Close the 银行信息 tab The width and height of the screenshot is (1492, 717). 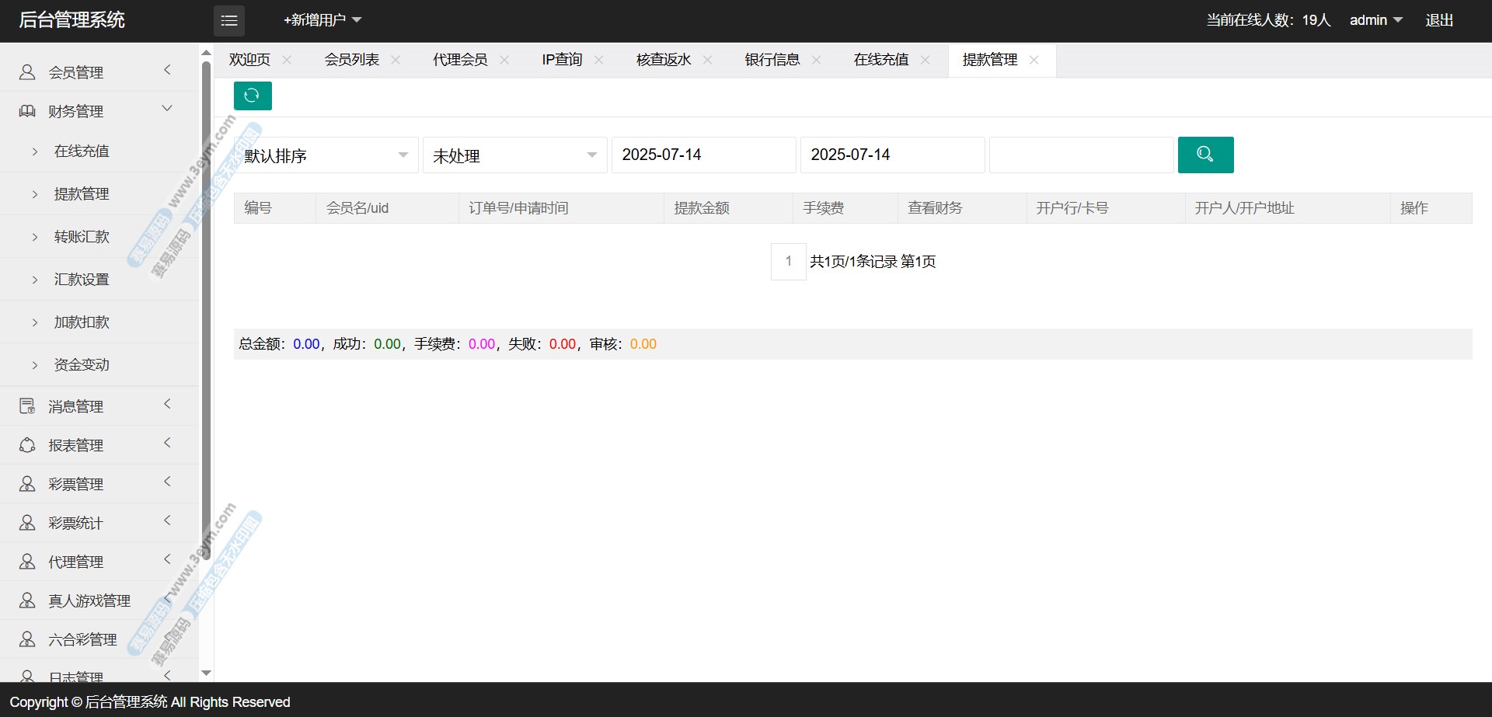816,60
